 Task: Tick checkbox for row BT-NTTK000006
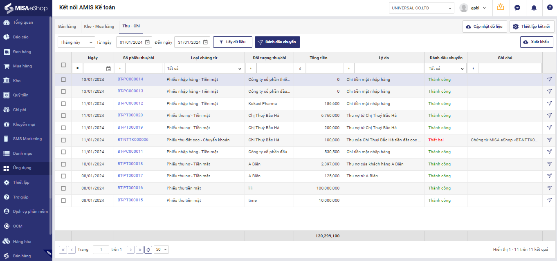[63, 140]
